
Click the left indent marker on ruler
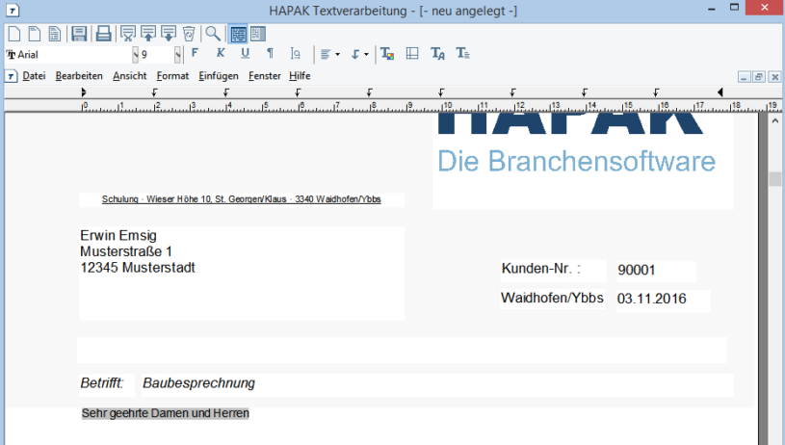coord(84,92)
